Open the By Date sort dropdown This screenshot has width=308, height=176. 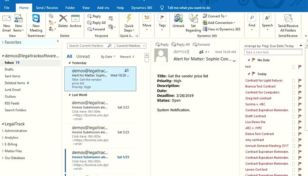(x=108, y=57)
